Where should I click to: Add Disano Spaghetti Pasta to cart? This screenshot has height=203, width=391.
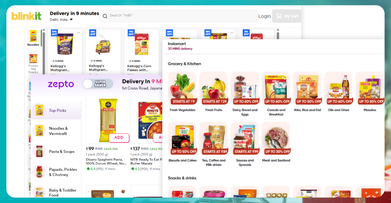[x=119, y=138]
